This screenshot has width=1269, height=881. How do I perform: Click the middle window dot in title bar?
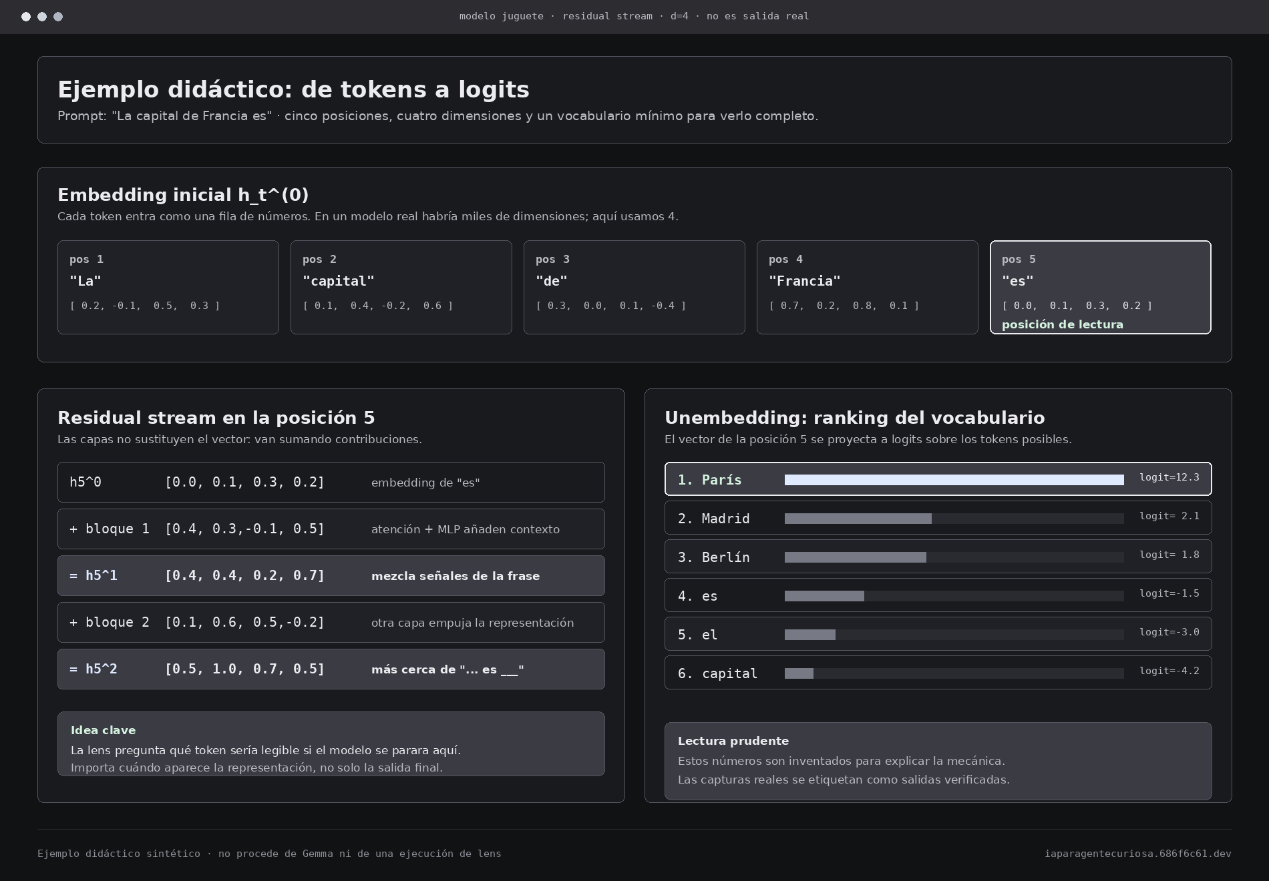tap(42, 17)
